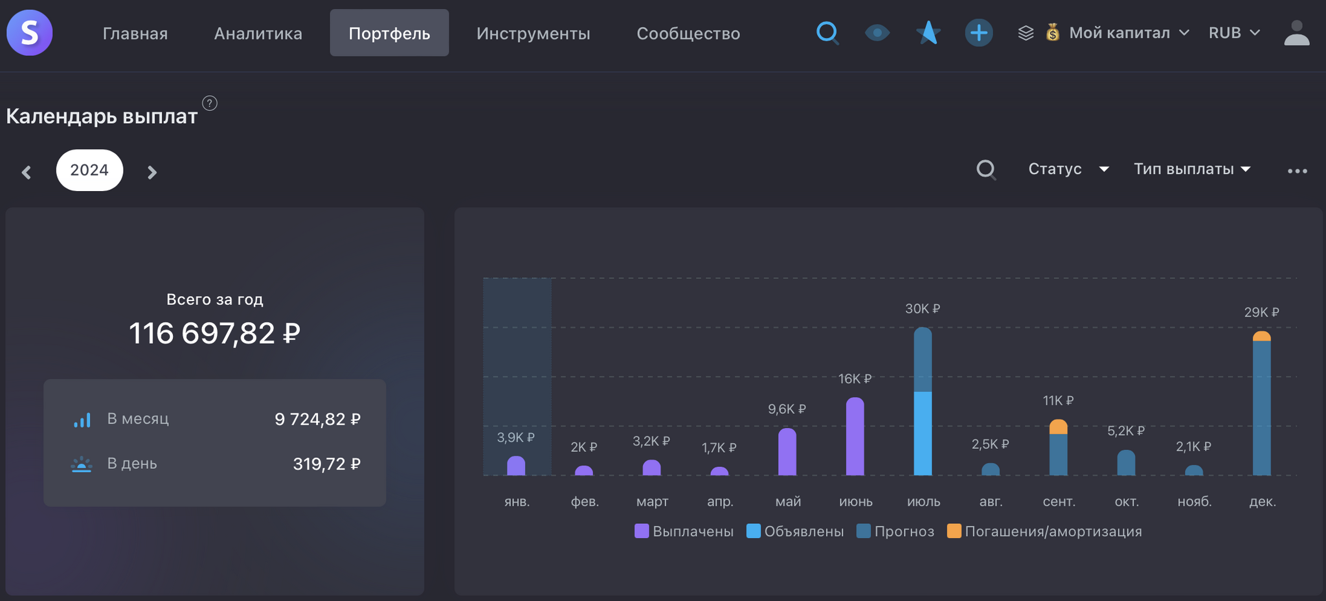Open the Инструменты tab
Image resolution: width=1326 pixels, height=601 pixels.
(534, 33)
